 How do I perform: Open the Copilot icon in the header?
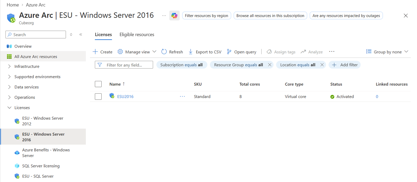tap(174, 16)
